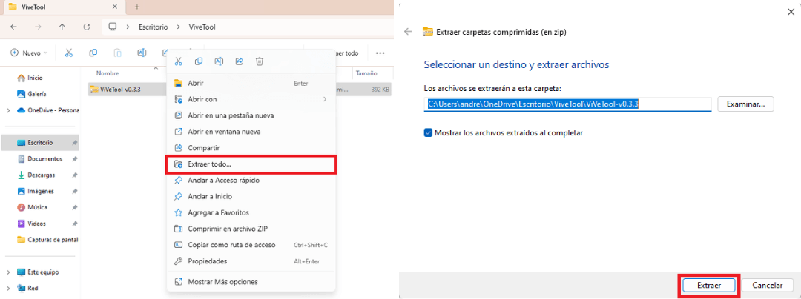Click the Examinar... button
This screenshot has height=299, width=801.
coord(746,104)
